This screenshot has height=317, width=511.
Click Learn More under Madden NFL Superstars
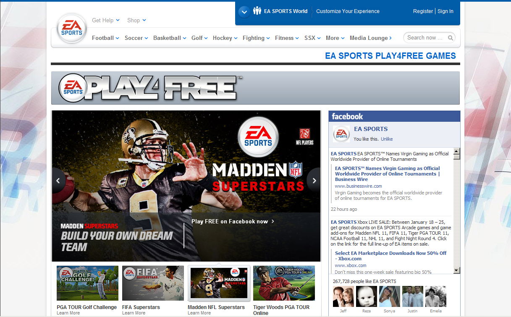point(199,313)
